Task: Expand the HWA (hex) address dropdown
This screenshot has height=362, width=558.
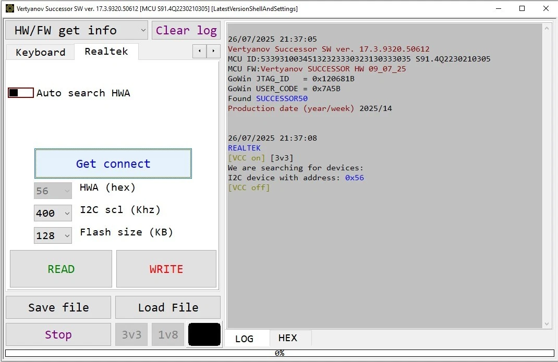Action: coord(53,191)
